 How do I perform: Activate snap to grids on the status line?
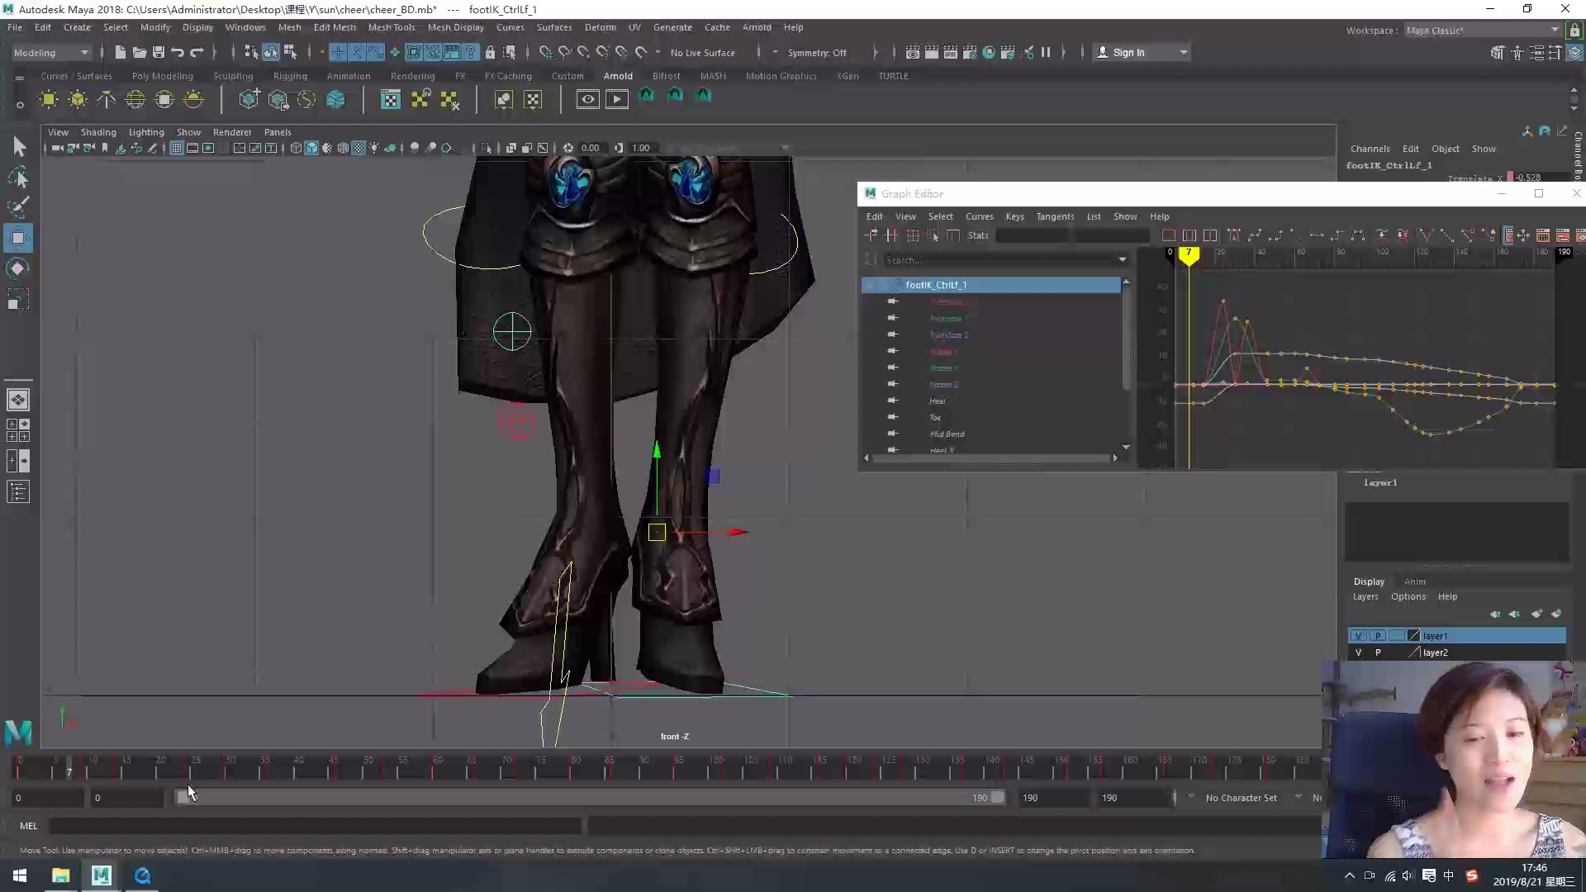[338, 51]
